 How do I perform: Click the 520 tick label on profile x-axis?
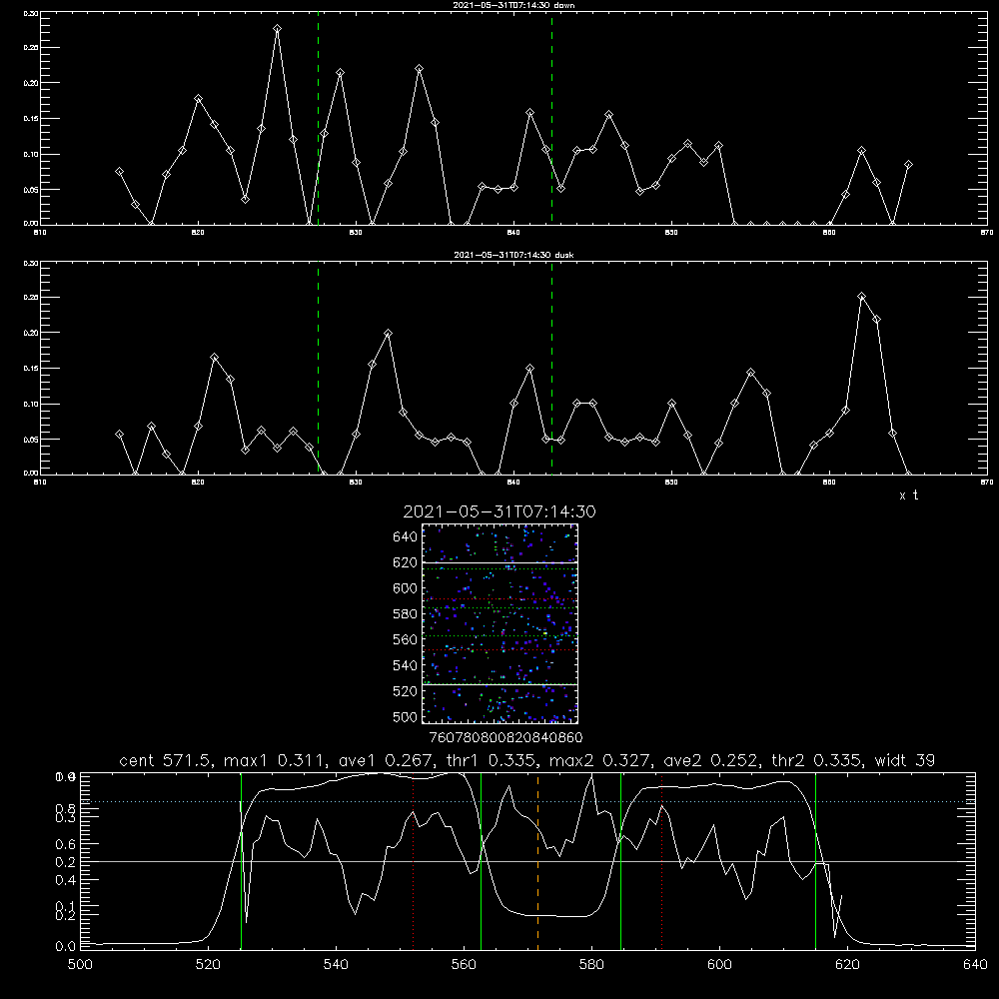[x=208, y=965]
